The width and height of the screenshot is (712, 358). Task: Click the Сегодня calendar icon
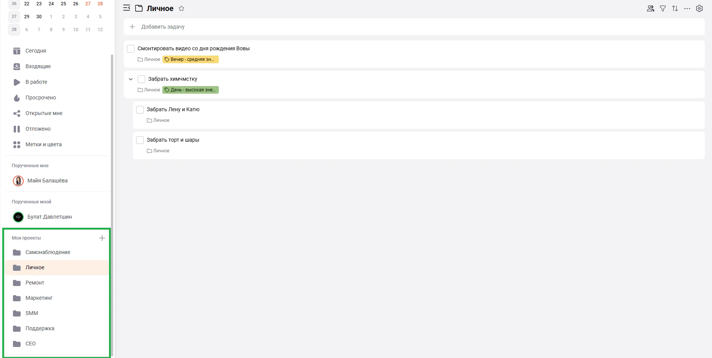pos(17,51)
